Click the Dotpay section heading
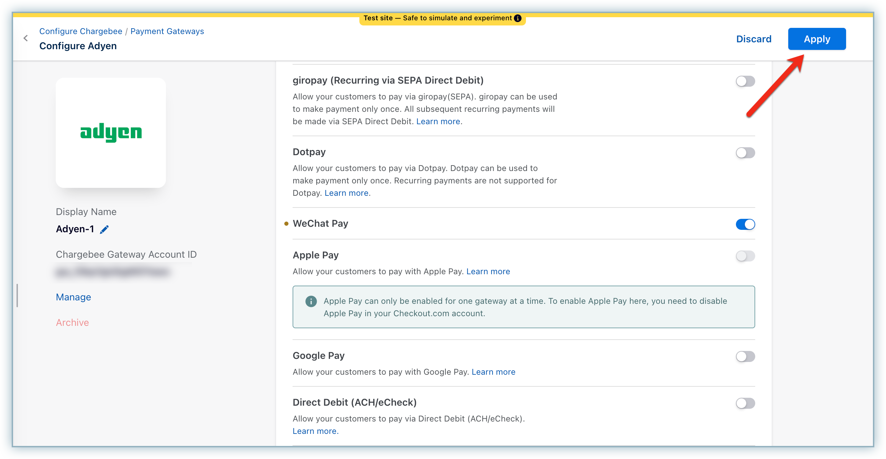Image resolution: width=886 pixels, height=459 pixels. pos(309,152)
